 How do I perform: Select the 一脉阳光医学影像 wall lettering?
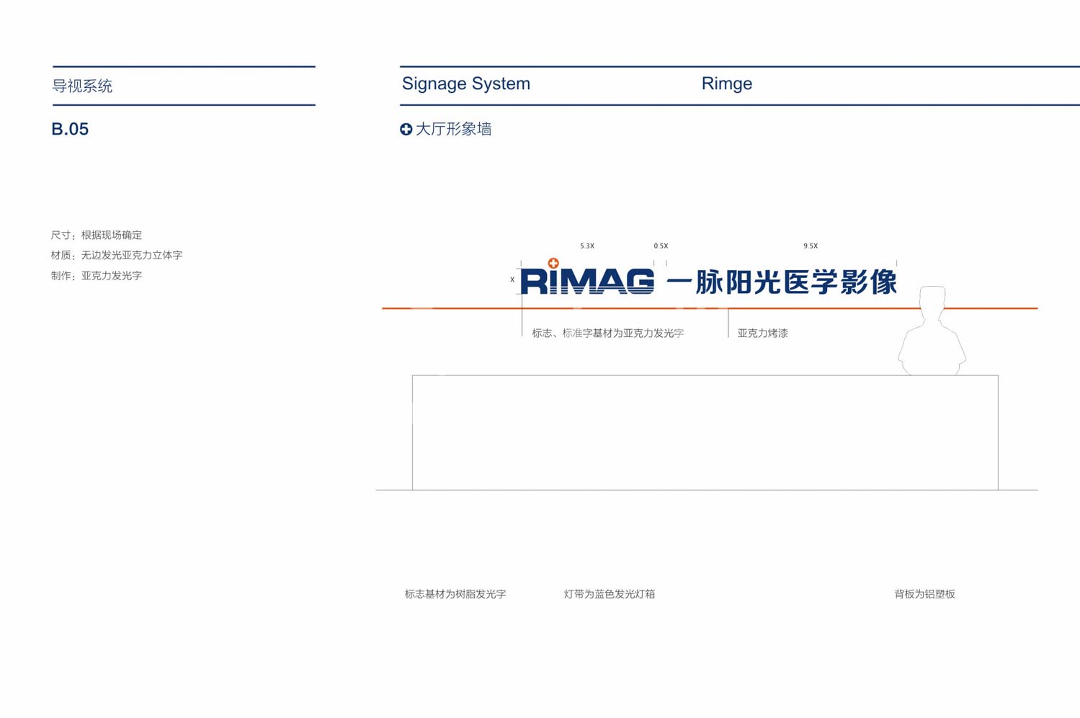[x=782, y=282]
